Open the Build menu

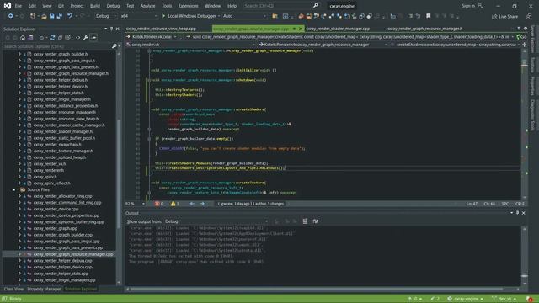95,6
